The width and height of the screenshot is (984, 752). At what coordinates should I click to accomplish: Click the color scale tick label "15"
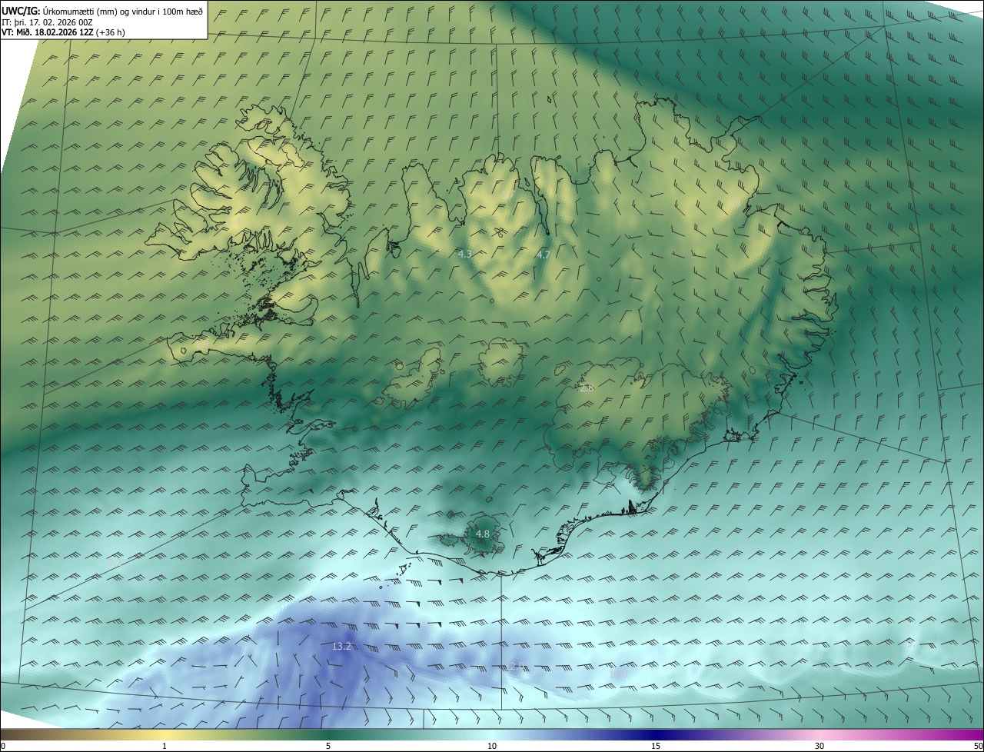656,746
